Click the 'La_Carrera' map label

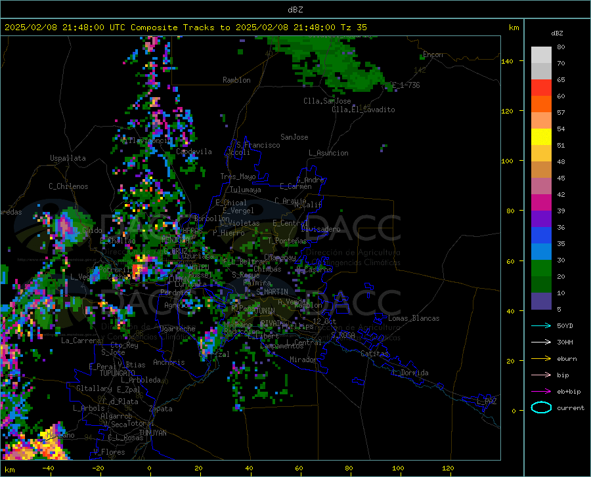pyautogui.click(x=81, y=341)
